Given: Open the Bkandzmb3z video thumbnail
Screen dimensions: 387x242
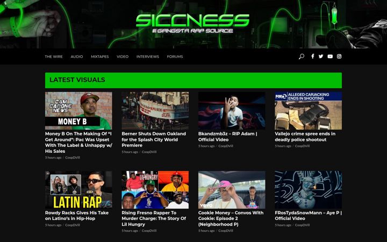Looking at the screenshot, I should pos(232,111).
